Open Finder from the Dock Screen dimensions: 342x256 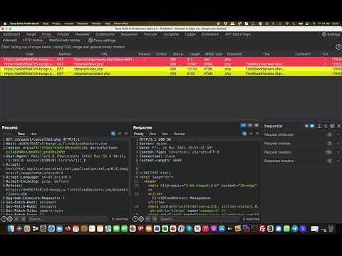11,229
